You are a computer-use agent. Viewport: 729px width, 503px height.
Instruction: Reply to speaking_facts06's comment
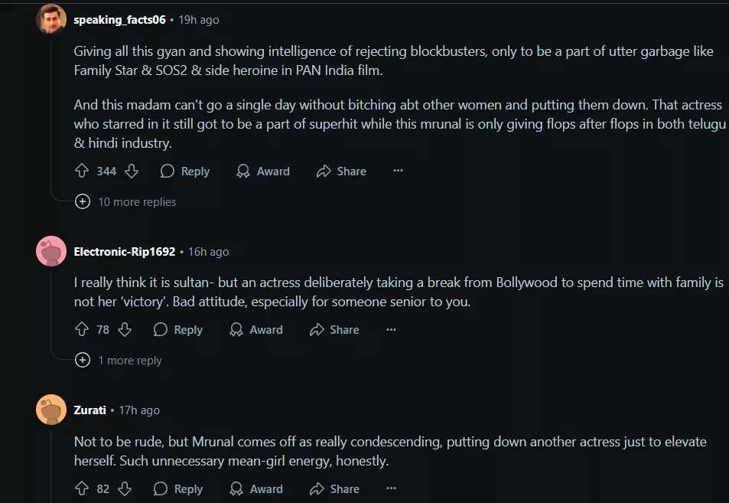(x=185, y=171)
